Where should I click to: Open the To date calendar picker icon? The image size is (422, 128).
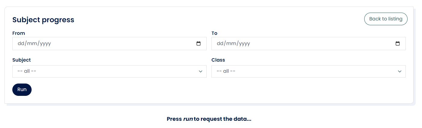[x=398, y=44]
